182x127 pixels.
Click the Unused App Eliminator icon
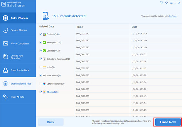(5, 56)
